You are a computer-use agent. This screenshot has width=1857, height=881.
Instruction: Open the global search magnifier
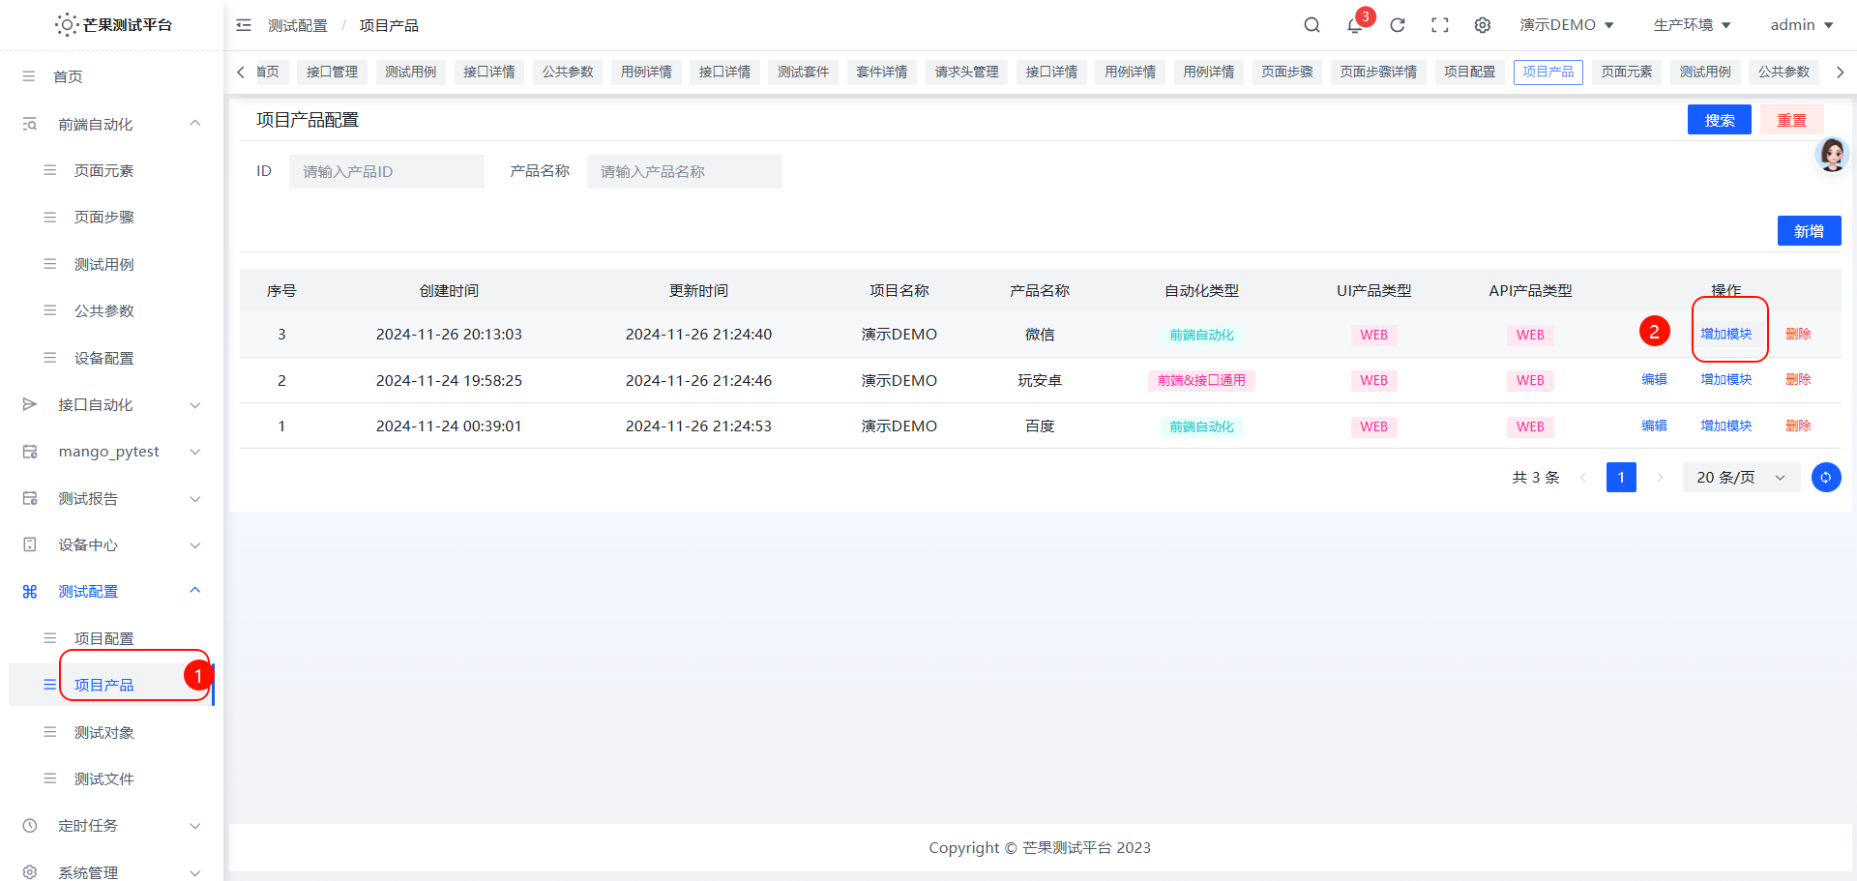click(x=1312, y=24)
